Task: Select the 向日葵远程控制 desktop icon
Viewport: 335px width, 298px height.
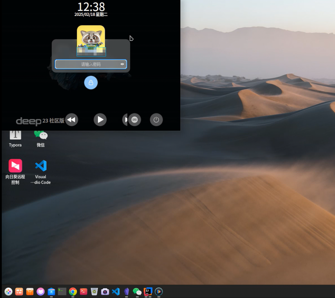Action: (15, 171)
